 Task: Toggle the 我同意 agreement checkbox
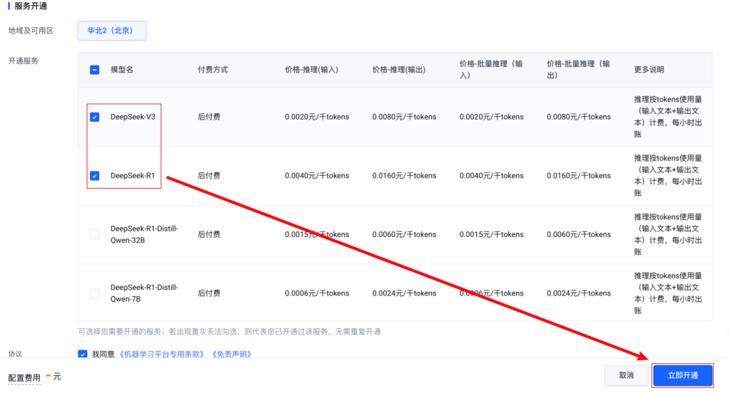coord(83,354)
